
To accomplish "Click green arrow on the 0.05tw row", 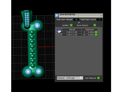I will tap(96, 35).
